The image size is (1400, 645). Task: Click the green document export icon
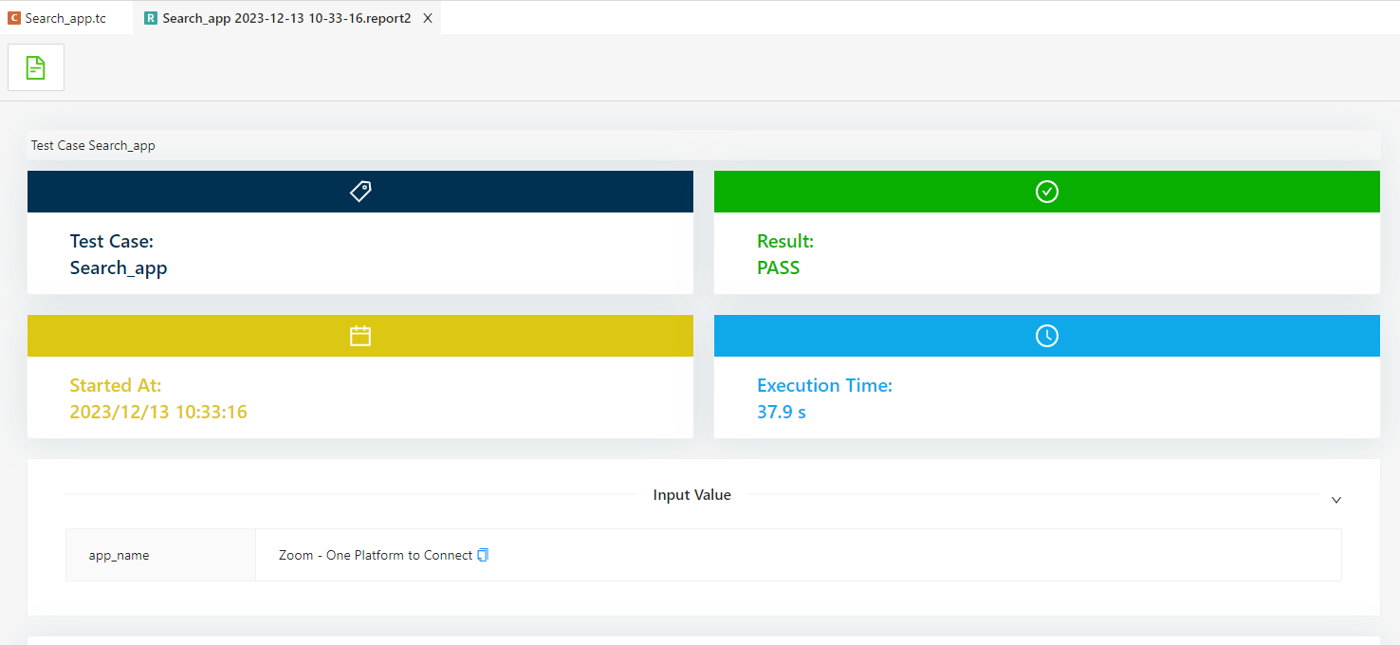[35, 67]
